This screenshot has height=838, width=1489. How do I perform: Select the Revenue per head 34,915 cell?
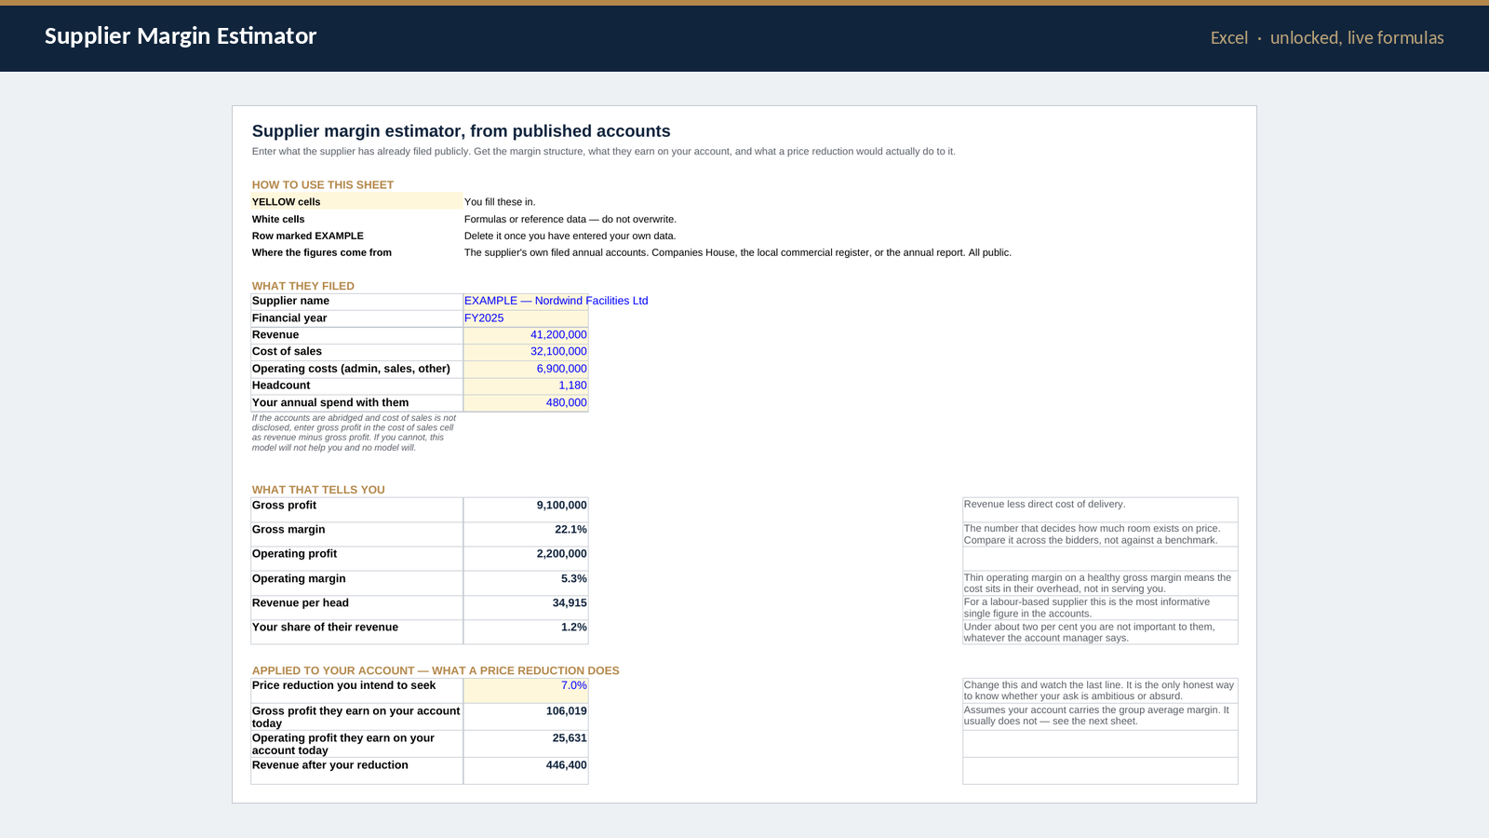526,607
